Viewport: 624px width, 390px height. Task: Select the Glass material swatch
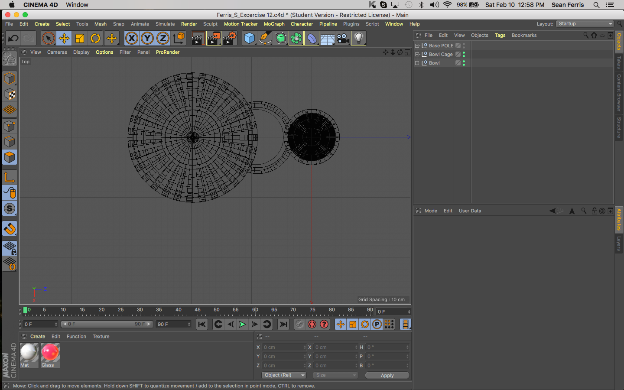[x=50, y=353]
